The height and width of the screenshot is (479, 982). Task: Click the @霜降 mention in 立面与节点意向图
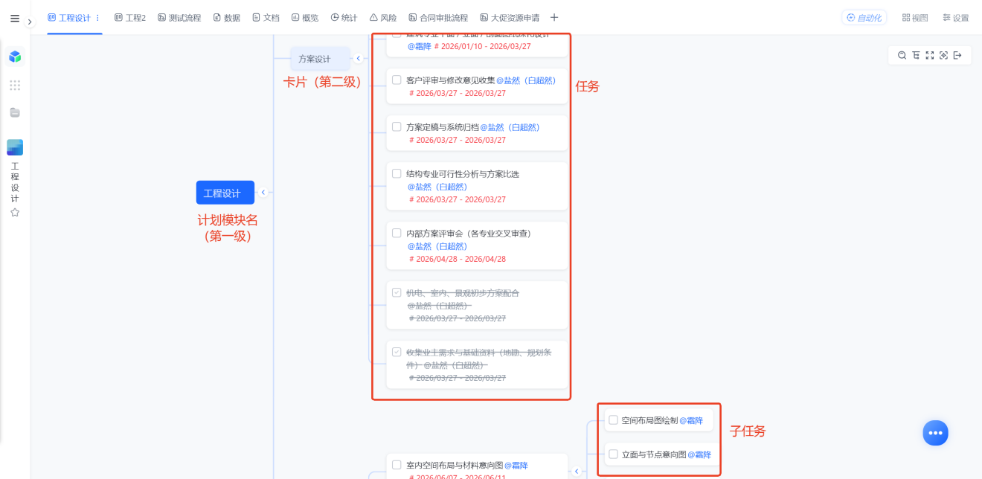(x=699, y=454)
